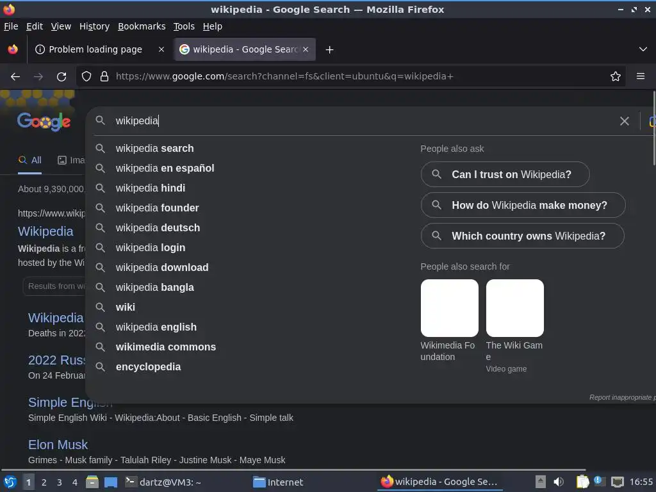Click the Google doodle logo
This screenshot has width=656, height=492.
44,121
